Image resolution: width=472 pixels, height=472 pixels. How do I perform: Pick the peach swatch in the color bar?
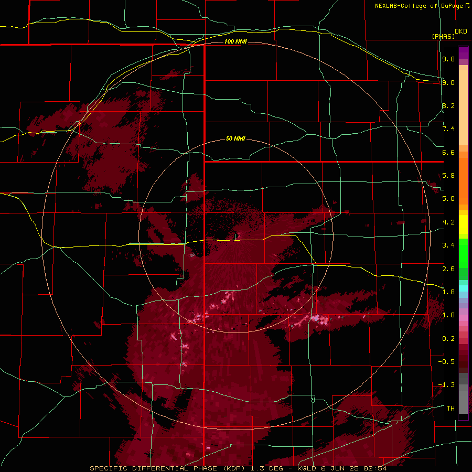463,109
